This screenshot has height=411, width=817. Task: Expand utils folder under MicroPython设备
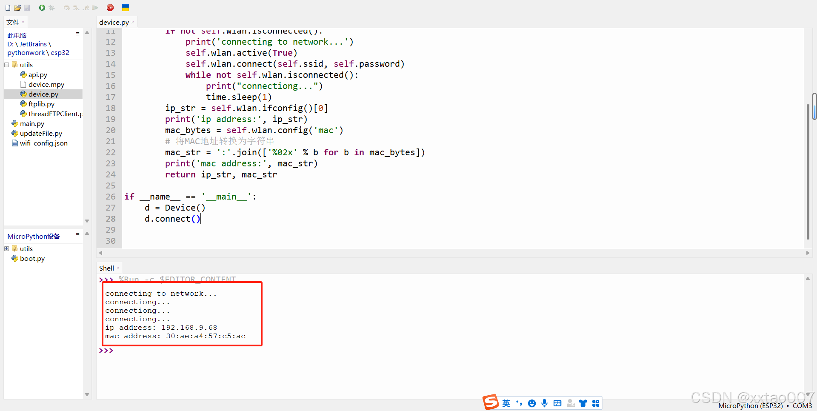point(6,248)
